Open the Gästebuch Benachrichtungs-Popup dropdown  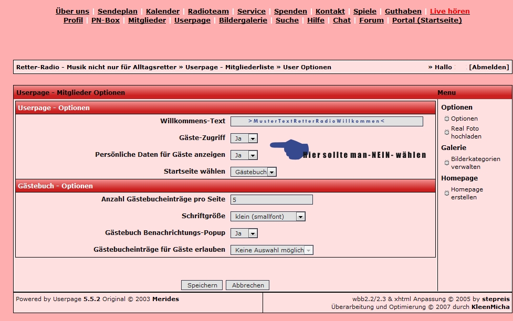(244, 233)
